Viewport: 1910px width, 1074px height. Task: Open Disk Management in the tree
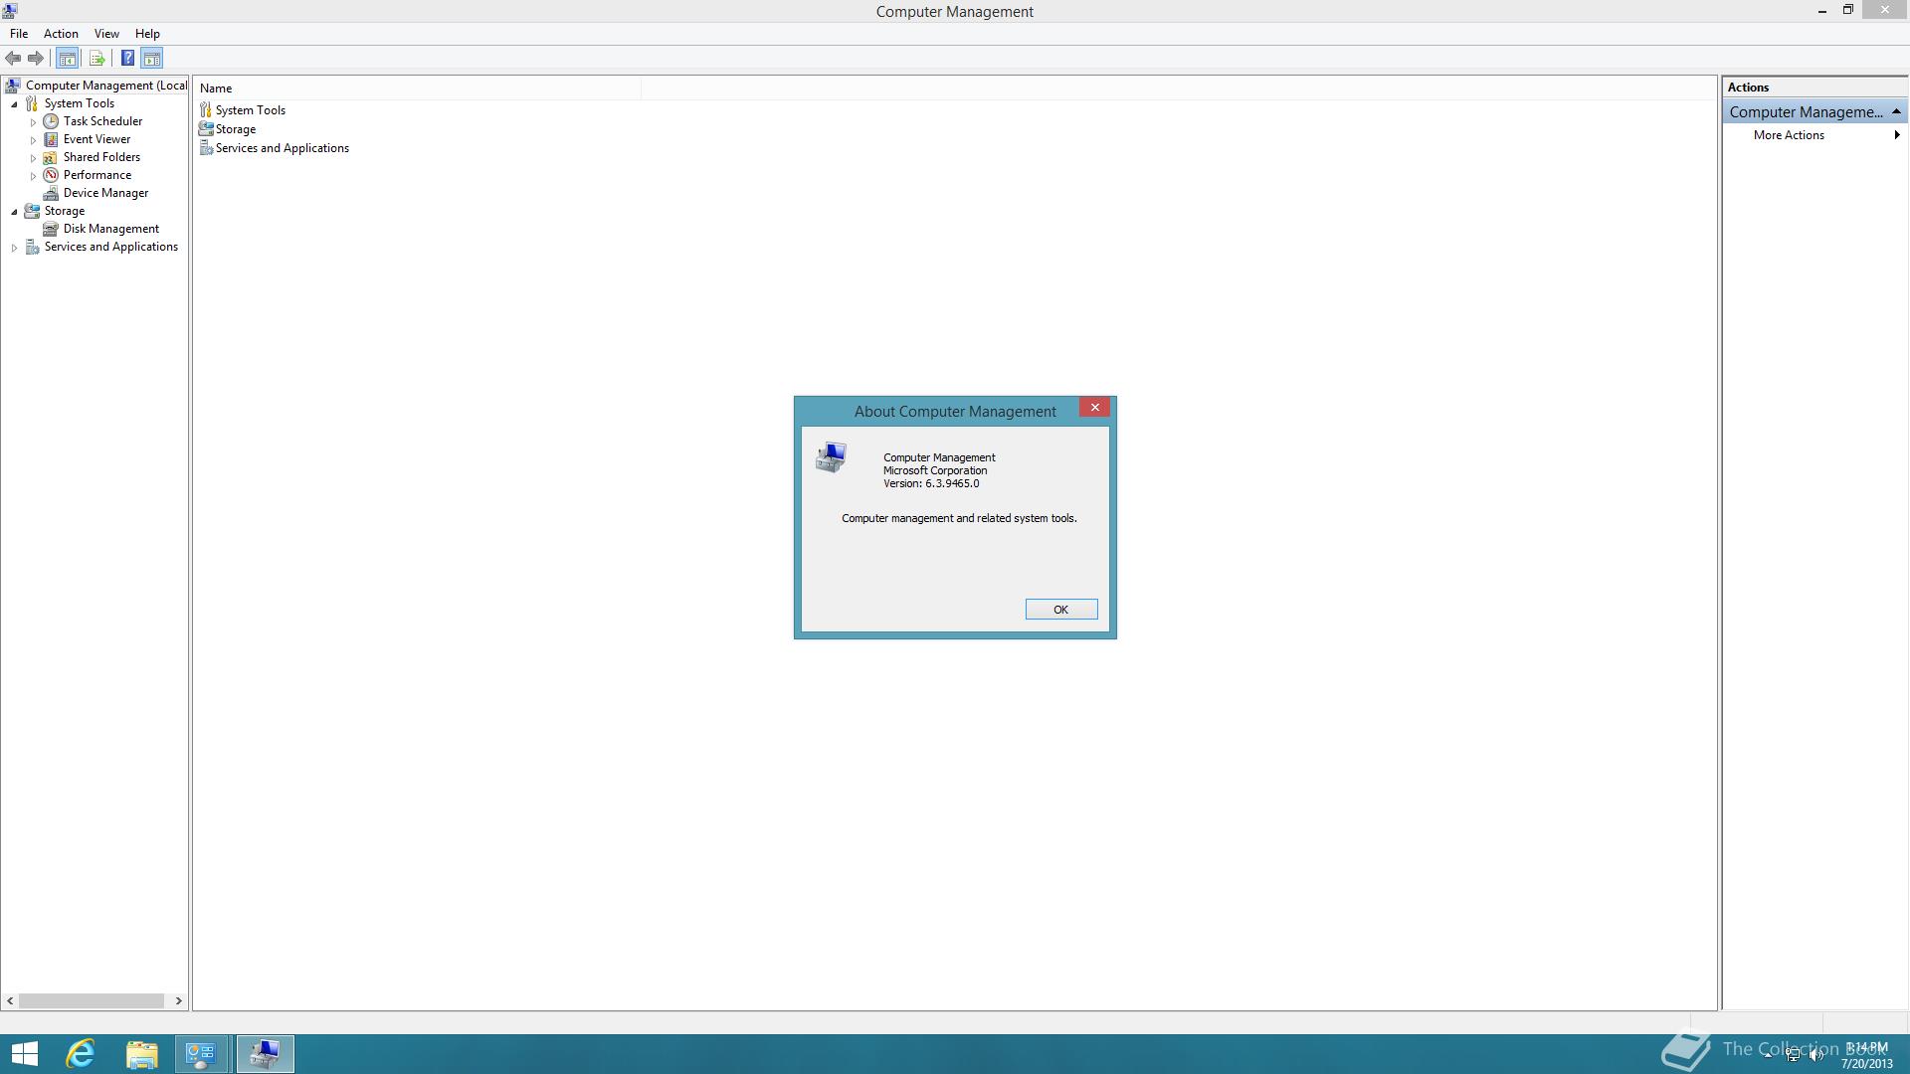pos(110,229)
